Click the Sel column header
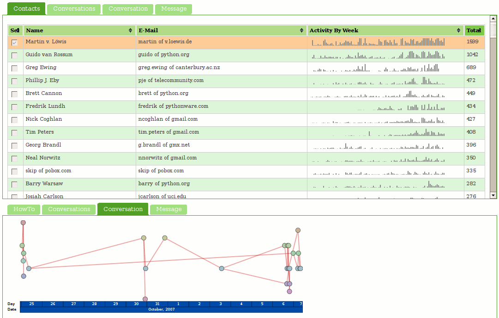Screen dimensions: 499x318 (15, 30)
